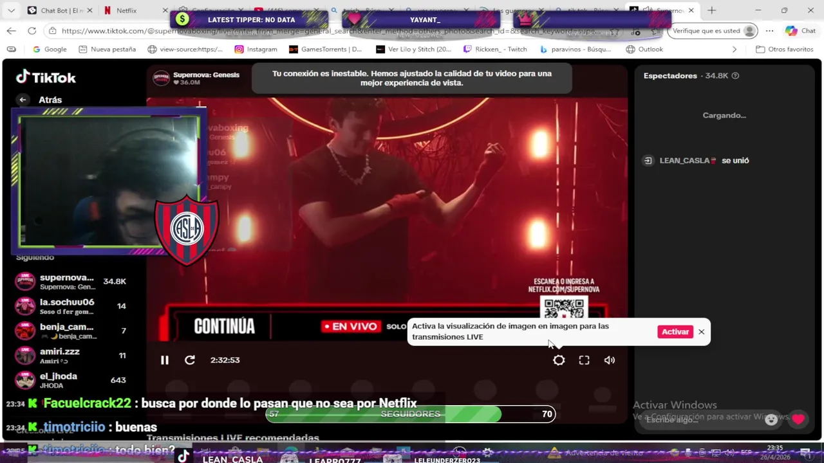Image resolution: width=824 pixels, height=463 pixels.
Task: Open the tab list dropdown
Action: pyautogui.click(x=11, y=10)
